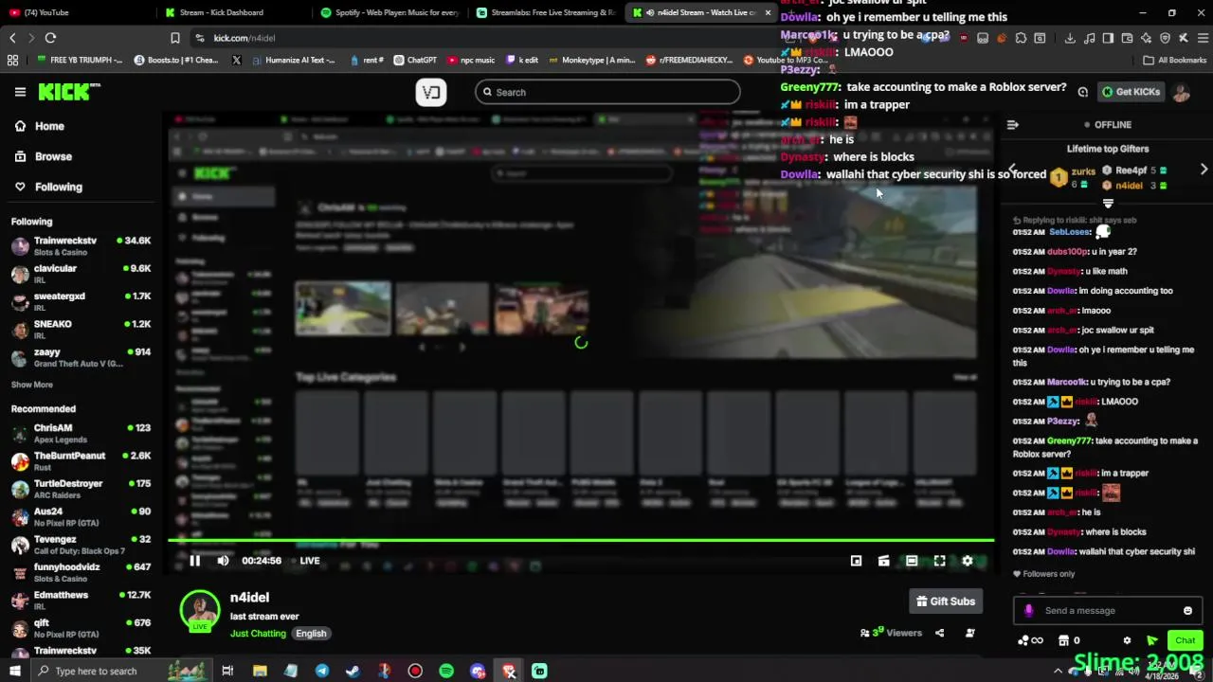Expand Show More in Following list
The height and width of the screenshot is (682, 1213).
(32, 385)
